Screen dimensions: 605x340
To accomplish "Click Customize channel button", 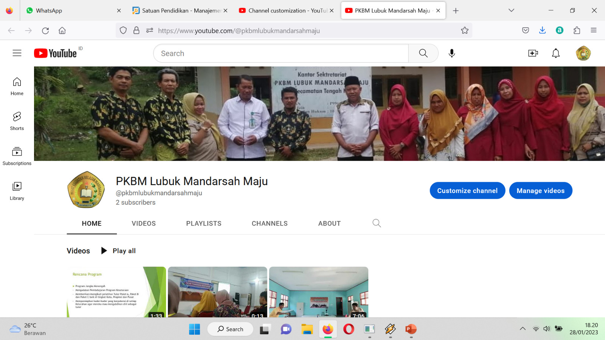I will pos(467,190).
